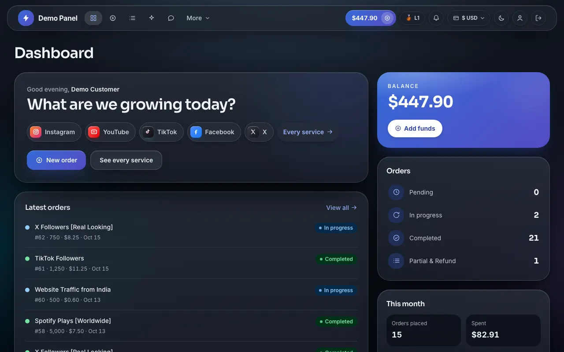This screenshot has width=564, height=352.
Task: Select the TikTok service chip
Action: [161, 132]
